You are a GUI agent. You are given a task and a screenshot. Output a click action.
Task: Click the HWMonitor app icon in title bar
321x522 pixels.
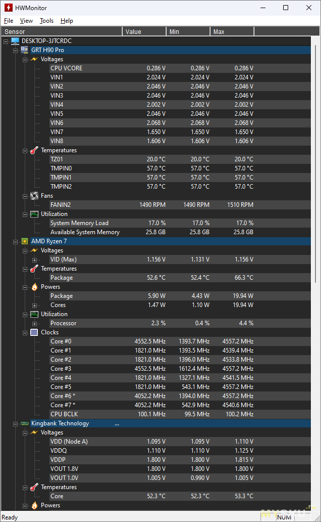point(8,7)
